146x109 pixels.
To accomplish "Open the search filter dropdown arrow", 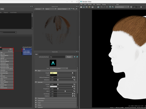I will 16,32.
